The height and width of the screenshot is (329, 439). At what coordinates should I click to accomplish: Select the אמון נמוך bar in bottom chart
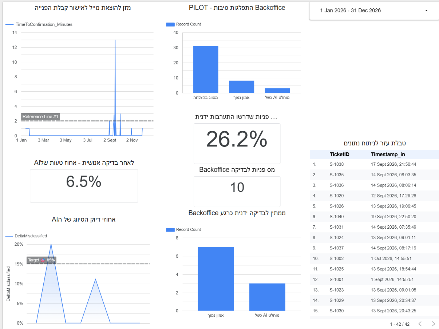[215, 279]
